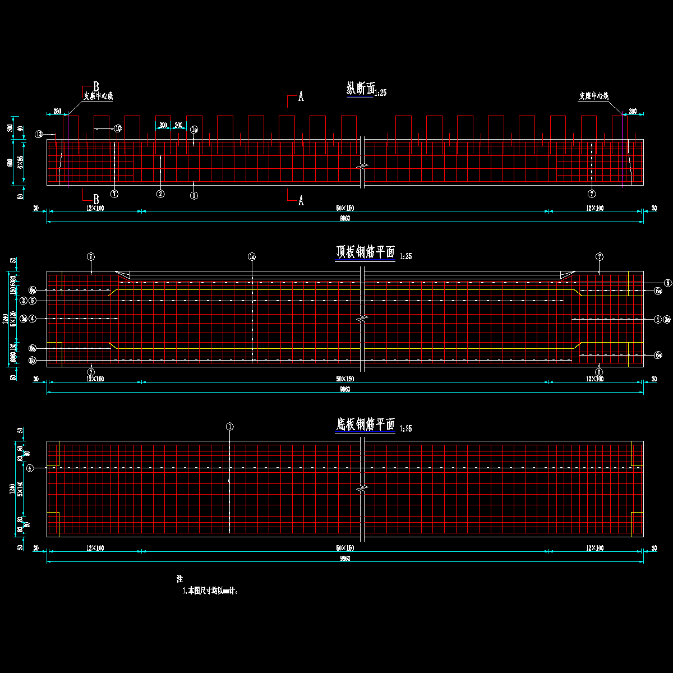673x673 pixels.
Task: Select upper 6a callout left of the top slab plan
Action: coord(33,290)
